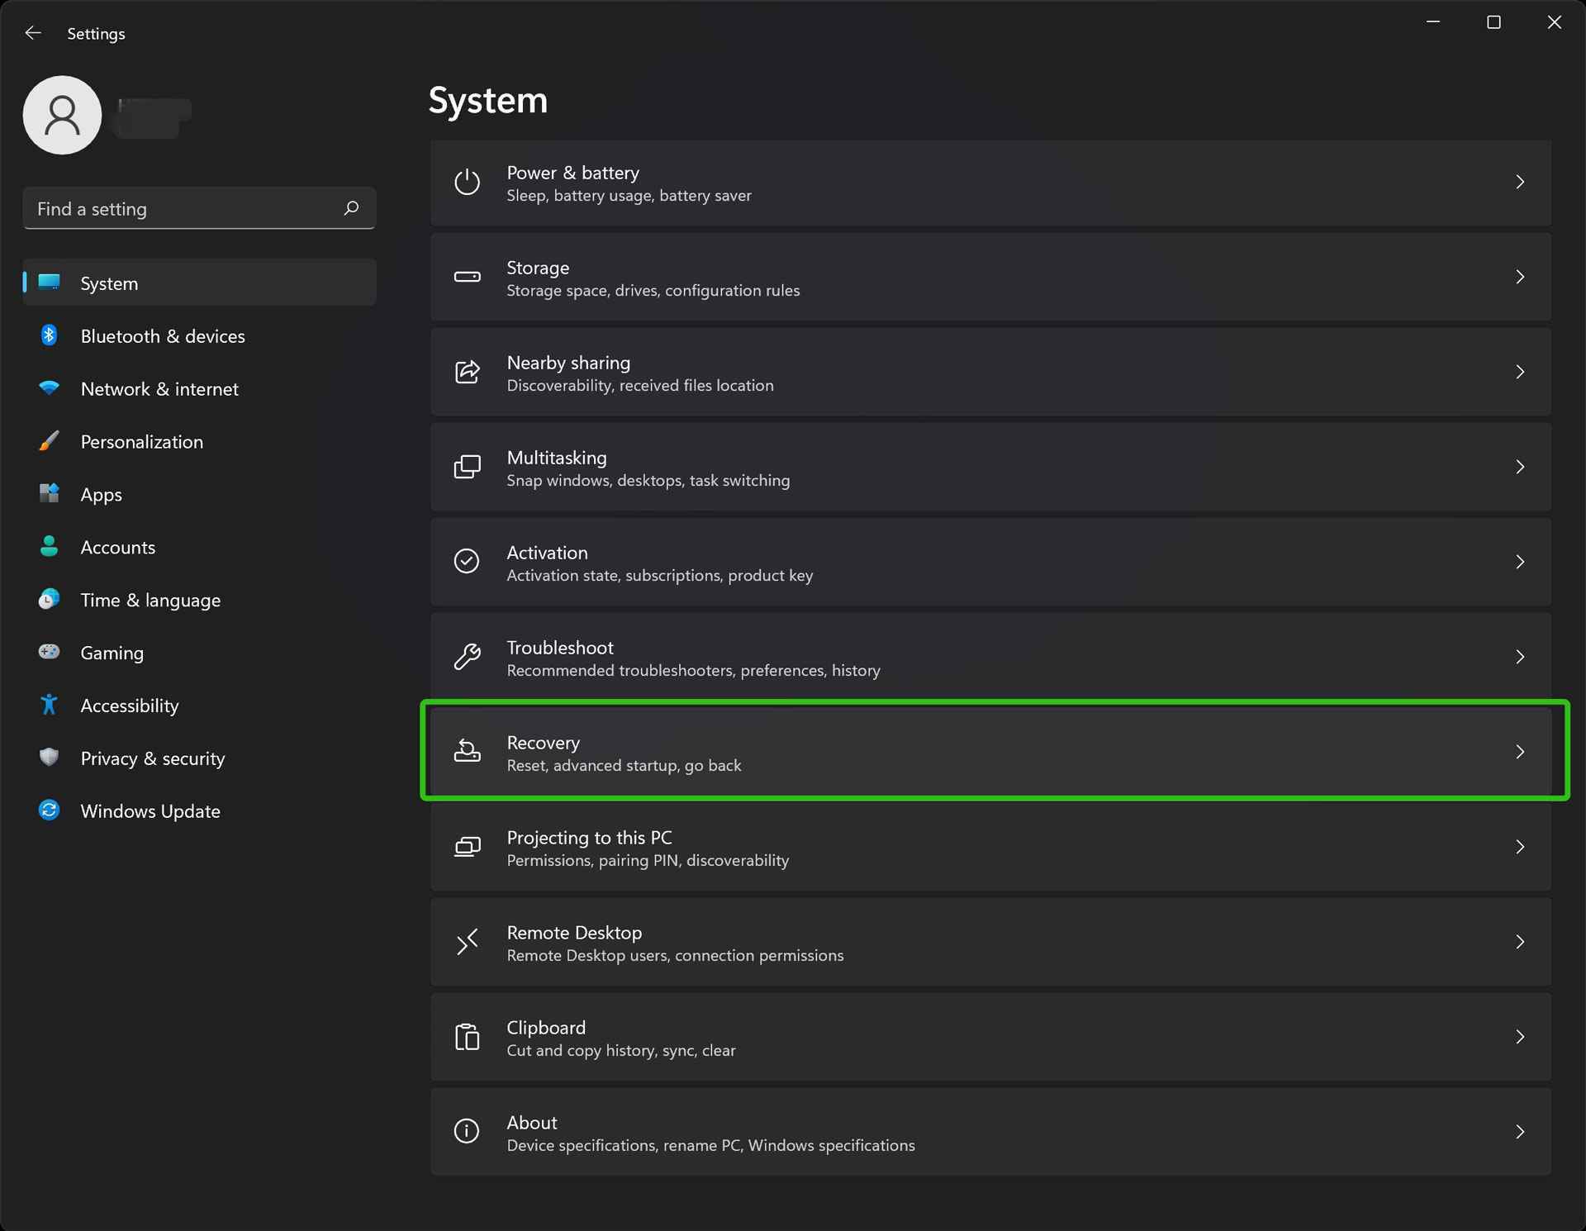This screenshot has height=1231, width=1586.
Task: Open Power & battery settings
Action: coord(991,182)
